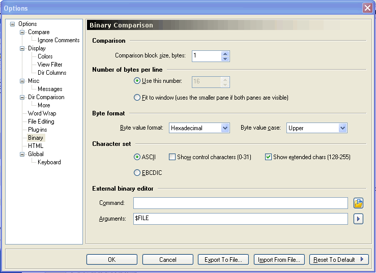Select Misc category in tree
This screenshot has width=376, height=273.
point(34,81)
